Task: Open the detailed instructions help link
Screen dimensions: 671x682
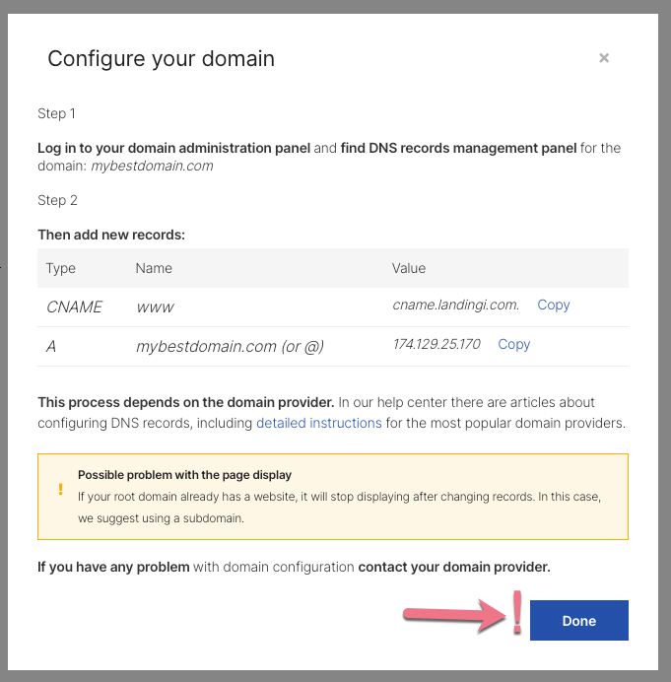Action: pos(319,423)
